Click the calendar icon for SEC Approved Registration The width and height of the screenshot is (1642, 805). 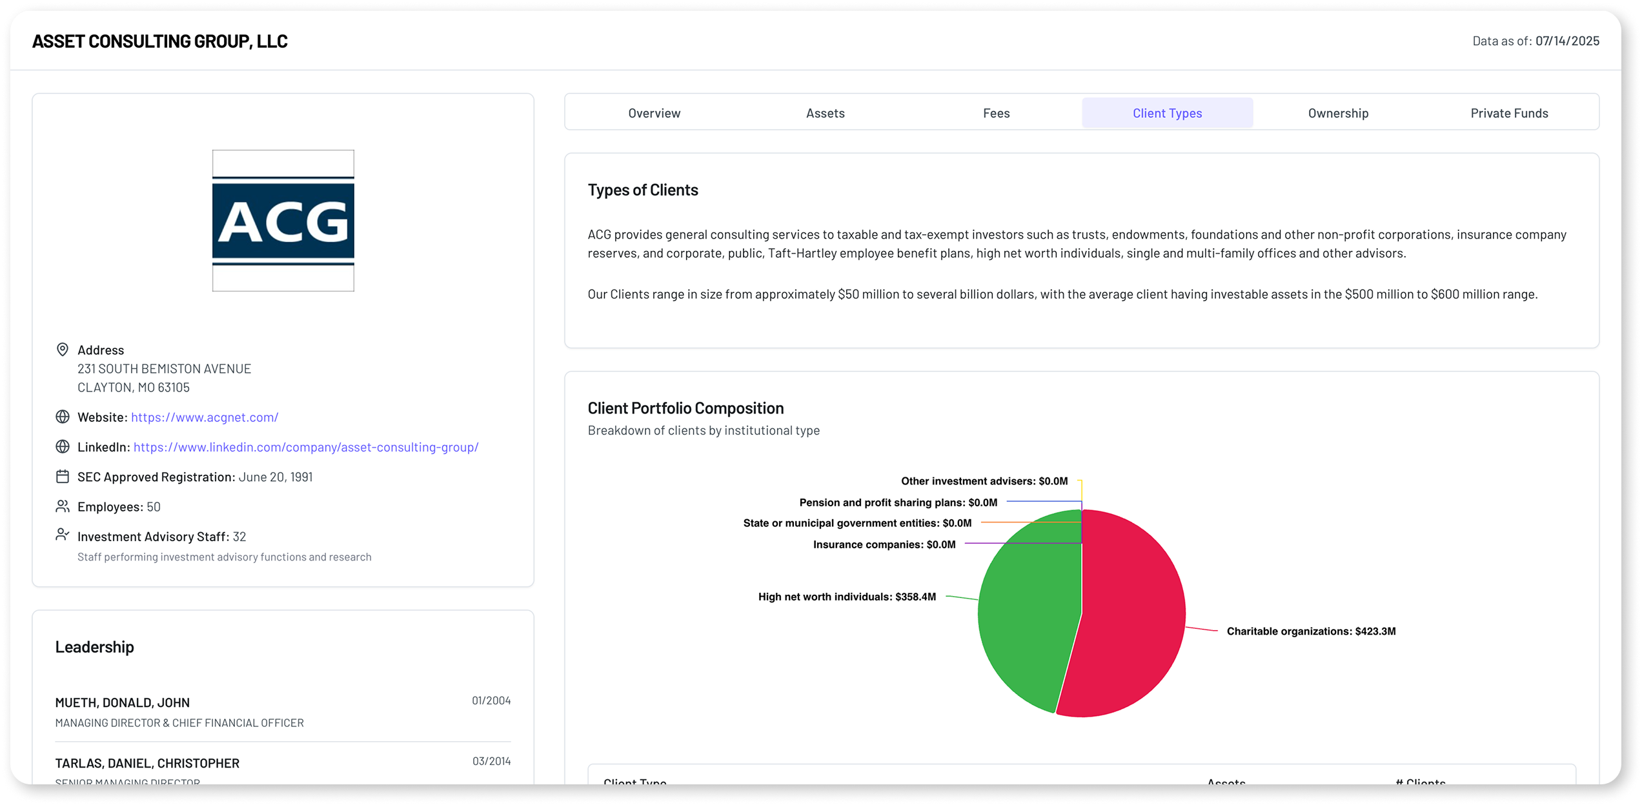click(x=62, y=476)
